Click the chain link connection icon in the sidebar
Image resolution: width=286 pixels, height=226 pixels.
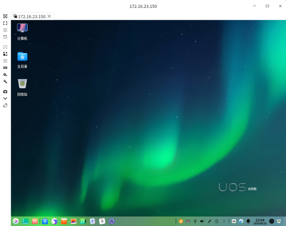5,105
